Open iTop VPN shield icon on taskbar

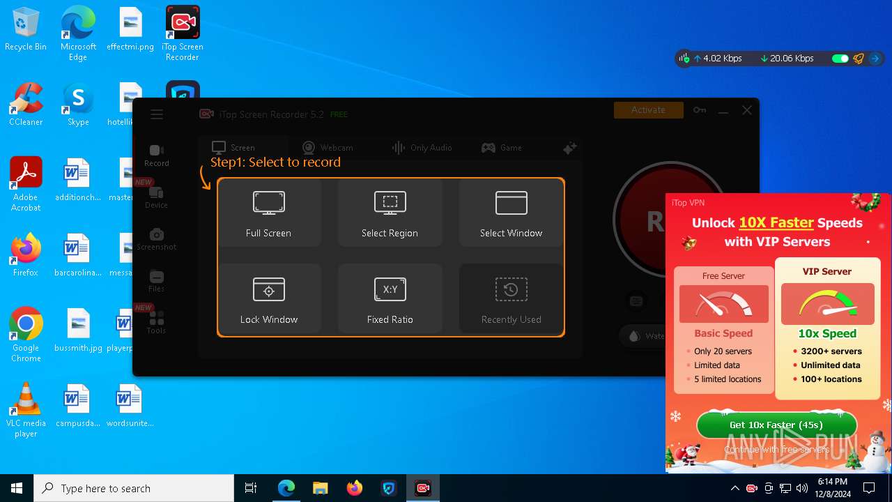click(x=389, y=488)
